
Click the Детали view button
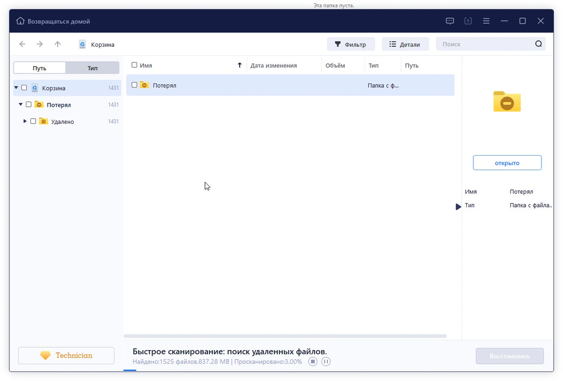(x=405, y=45)
